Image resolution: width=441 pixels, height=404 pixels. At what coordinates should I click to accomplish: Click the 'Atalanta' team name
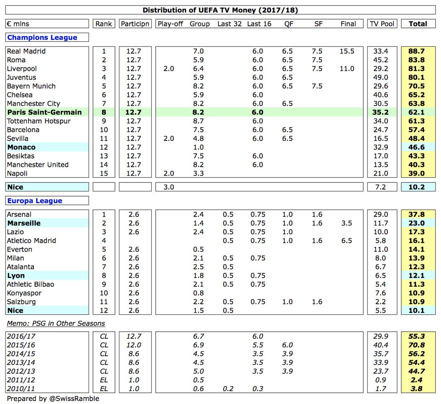tap(21, 267)
